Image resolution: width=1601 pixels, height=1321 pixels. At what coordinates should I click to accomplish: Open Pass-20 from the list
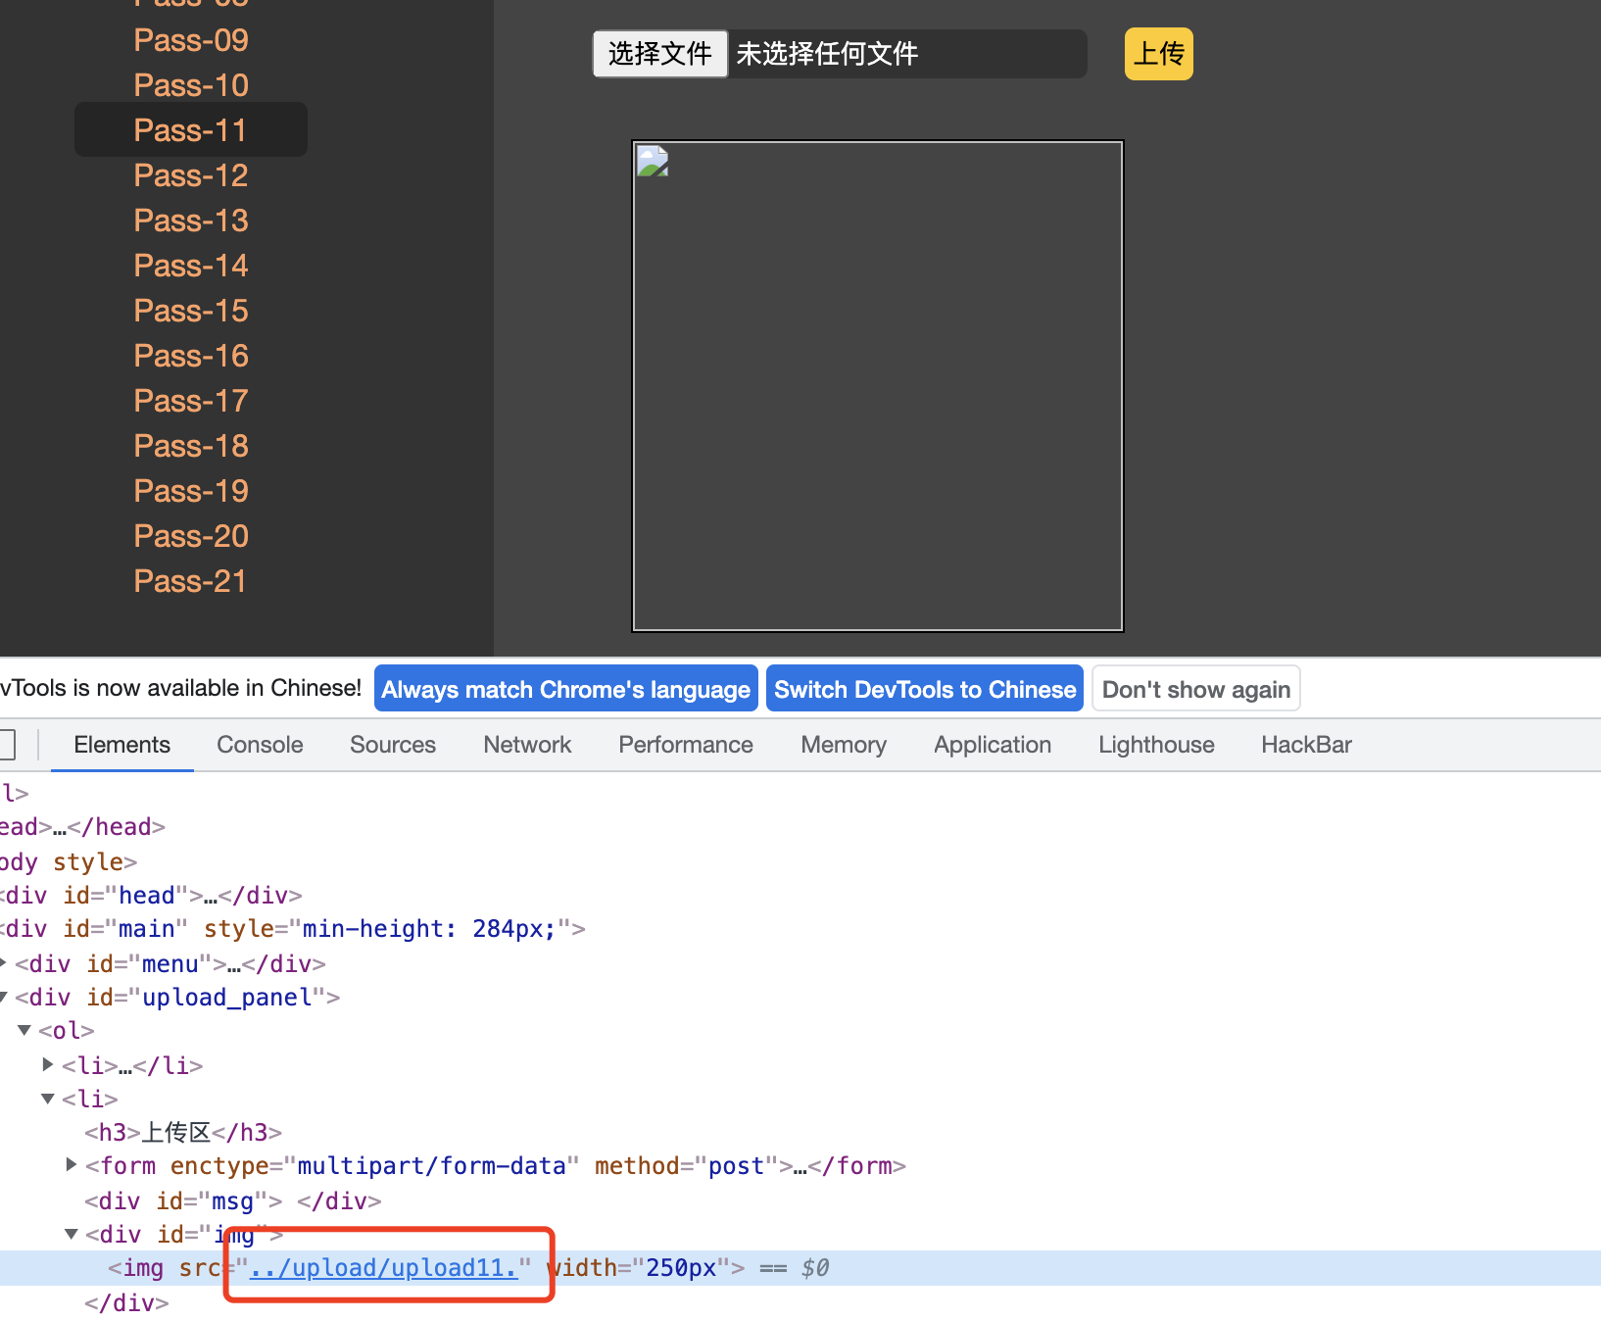coord(191,536)
